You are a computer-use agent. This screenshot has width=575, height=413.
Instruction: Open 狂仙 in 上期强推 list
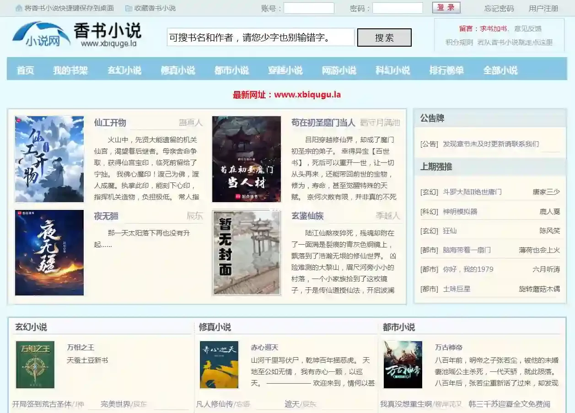(450, 231)
